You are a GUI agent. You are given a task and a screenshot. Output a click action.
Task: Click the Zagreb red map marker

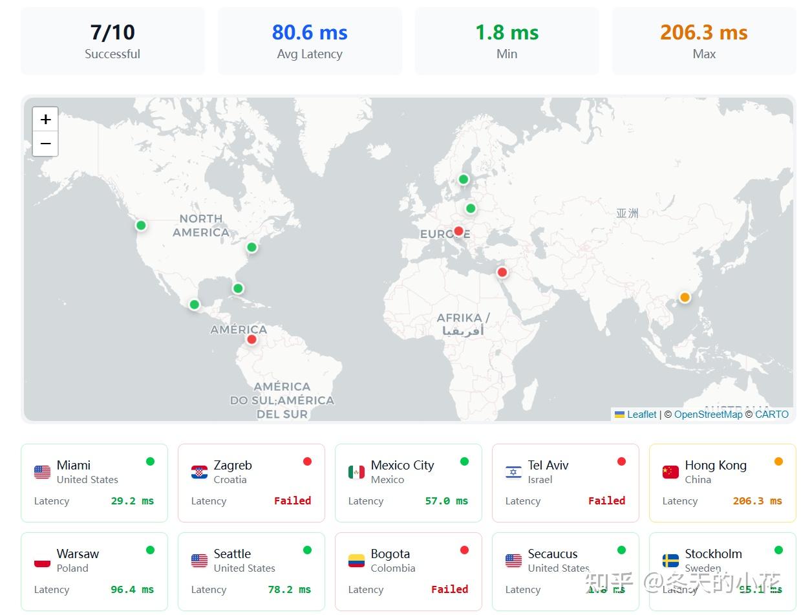[x=458, y=231]
